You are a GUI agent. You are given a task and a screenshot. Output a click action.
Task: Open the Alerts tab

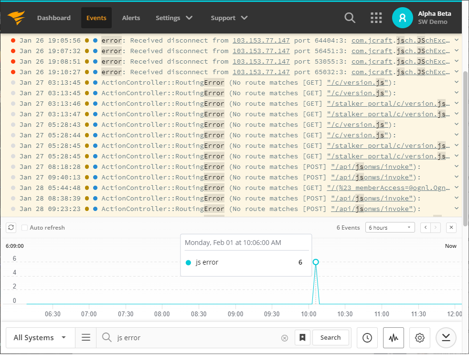(131, 18)
